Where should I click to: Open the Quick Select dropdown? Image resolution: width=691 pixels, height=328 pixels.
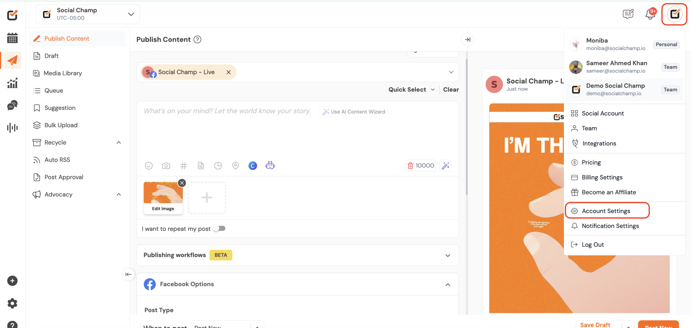point(411,89)
